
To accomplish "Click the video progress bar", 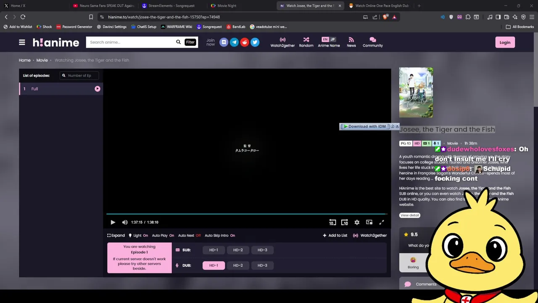I will coord(247,214).
